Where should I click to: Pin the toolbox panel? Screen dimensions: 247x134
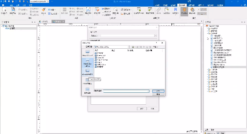tap(242, 22)
